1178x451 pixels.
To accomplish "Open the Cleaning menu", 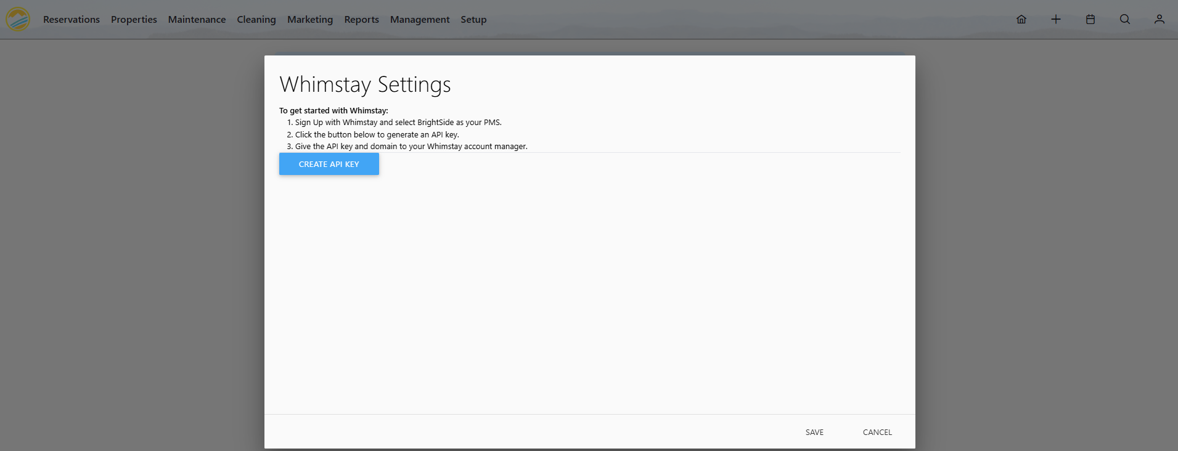I will (x=256, y=20).
